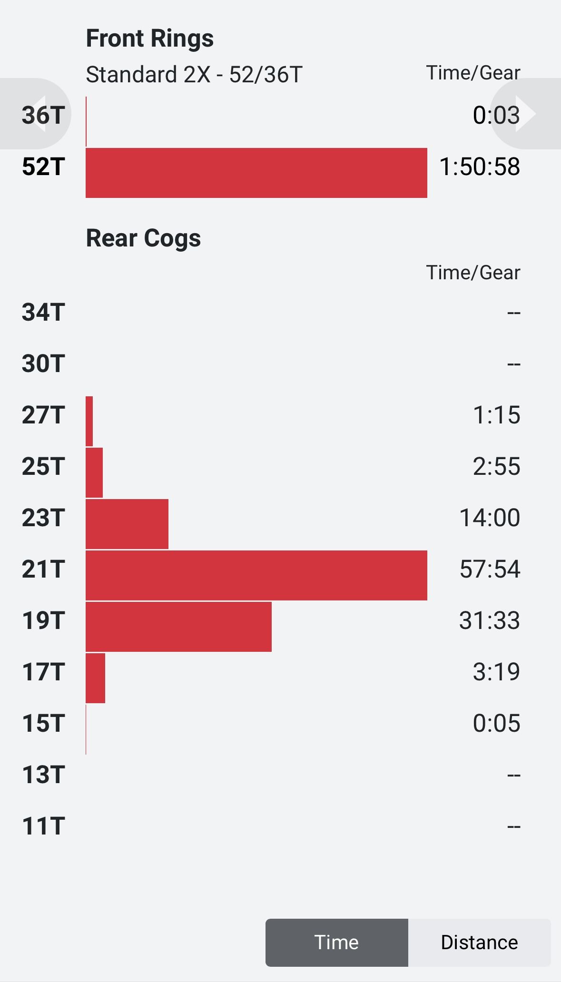
Task: Select the 34T cog row label
Action: pos(43,312)
